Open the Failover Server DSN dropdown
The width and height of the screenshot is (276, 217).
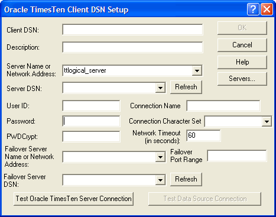160,180
